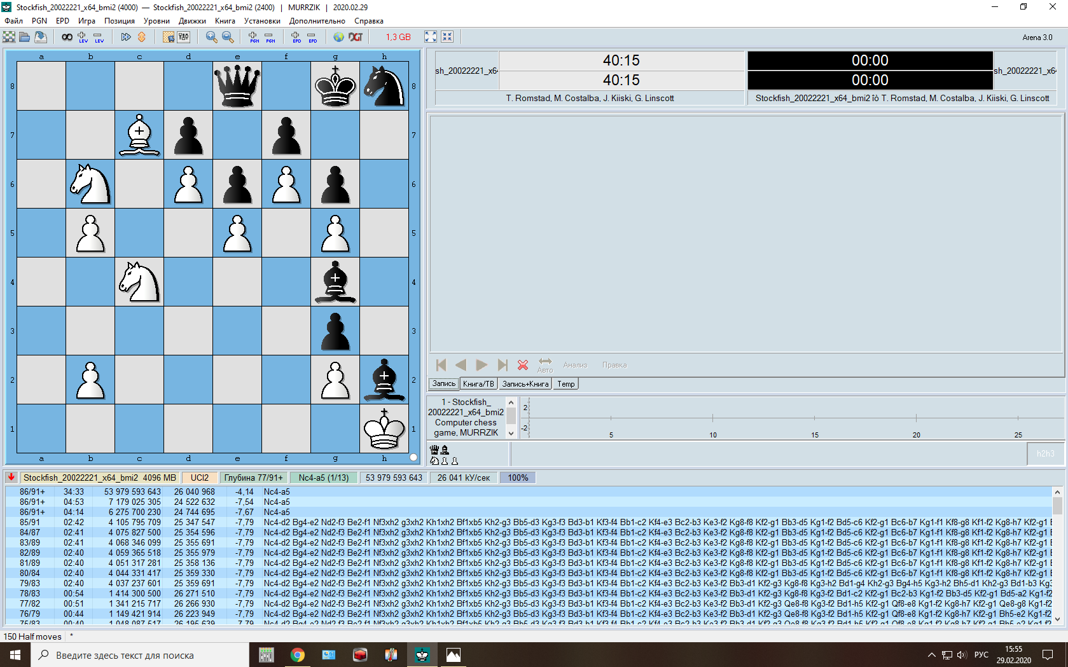
Task: Zoom in the board with magnifier plus
Action: pyautogui.click(x=211, y=37)
